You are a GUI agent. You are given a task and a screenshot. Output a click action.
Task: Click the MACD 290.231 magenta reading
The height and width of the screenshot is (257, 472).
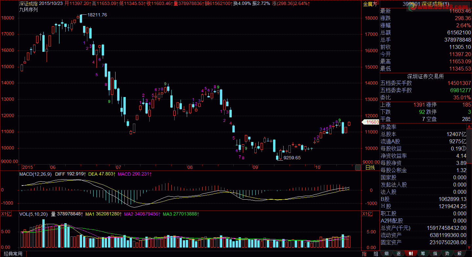tap(135, 174)
